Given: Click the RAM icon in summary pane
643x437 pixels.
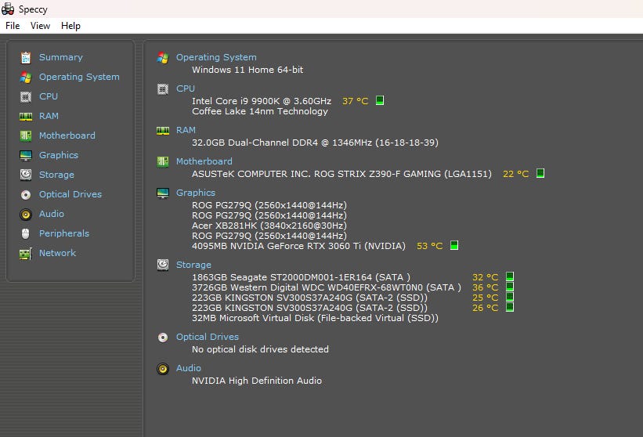Looking at the screenshot, I should click(163, 131).
